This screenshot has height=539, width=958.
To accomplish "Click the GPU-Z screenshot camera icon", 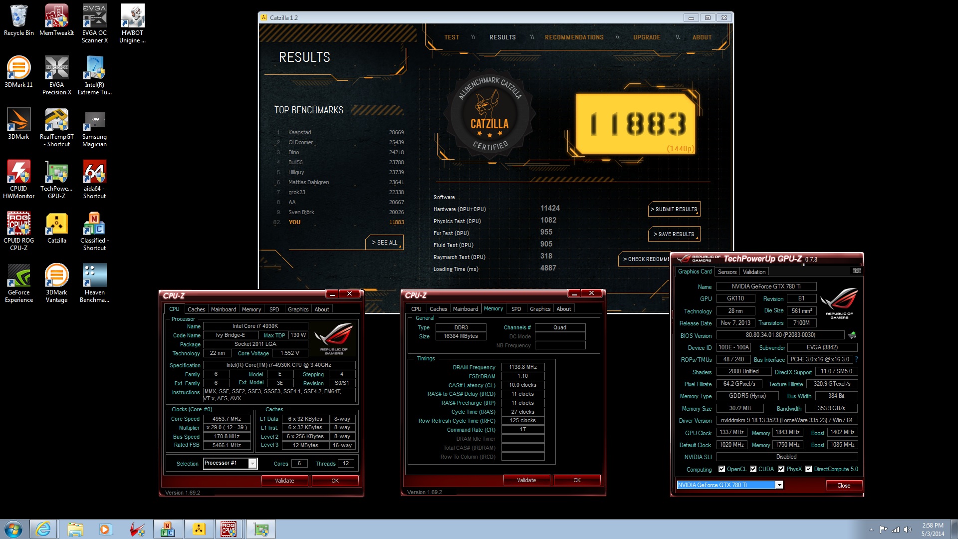I will click(856, 271).
